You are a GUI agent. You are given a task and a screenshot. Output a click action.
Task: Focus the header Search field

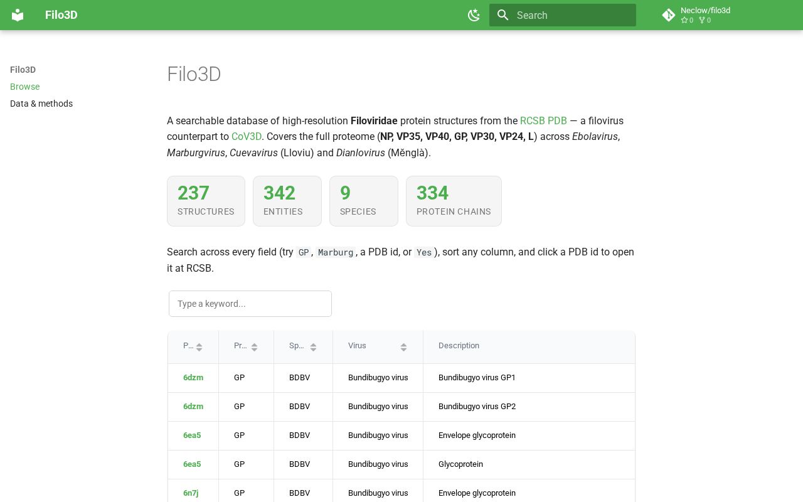click(563, 15)
